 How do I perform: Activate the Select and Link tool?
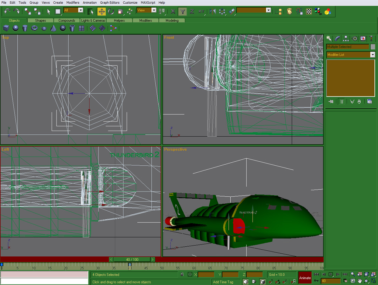click(x=28, y=11)
